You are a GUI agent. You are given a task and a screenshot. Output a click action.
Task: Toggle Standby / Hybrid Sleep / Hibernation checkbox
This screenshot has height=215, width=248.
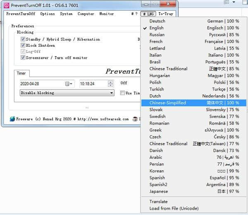click(23, 39)
